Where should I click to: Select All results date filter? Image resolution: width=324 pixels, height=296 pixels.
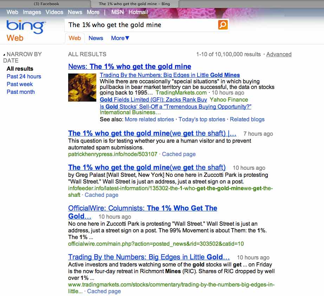20,69
